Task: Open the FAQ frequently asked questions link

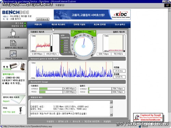Action: click(x=9, y=112)
